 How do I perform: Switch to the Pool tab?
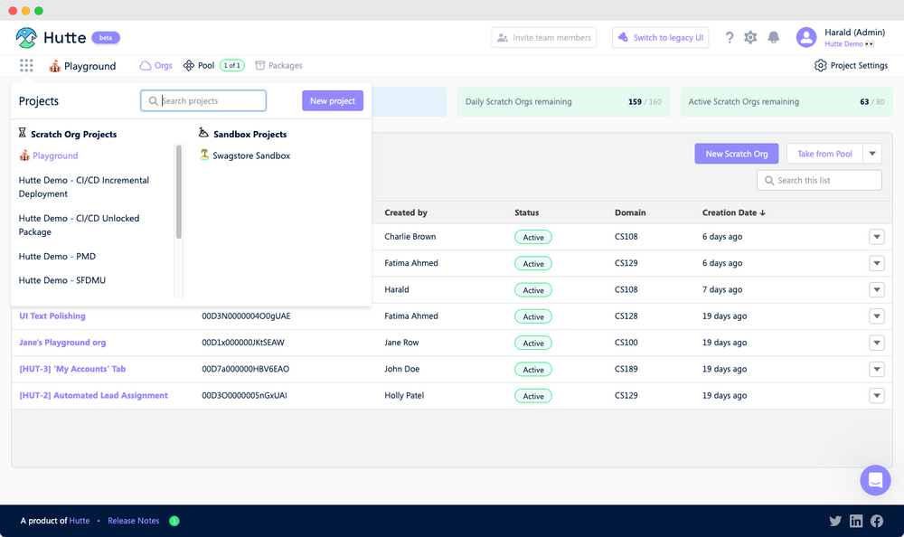tap(199, 66)
